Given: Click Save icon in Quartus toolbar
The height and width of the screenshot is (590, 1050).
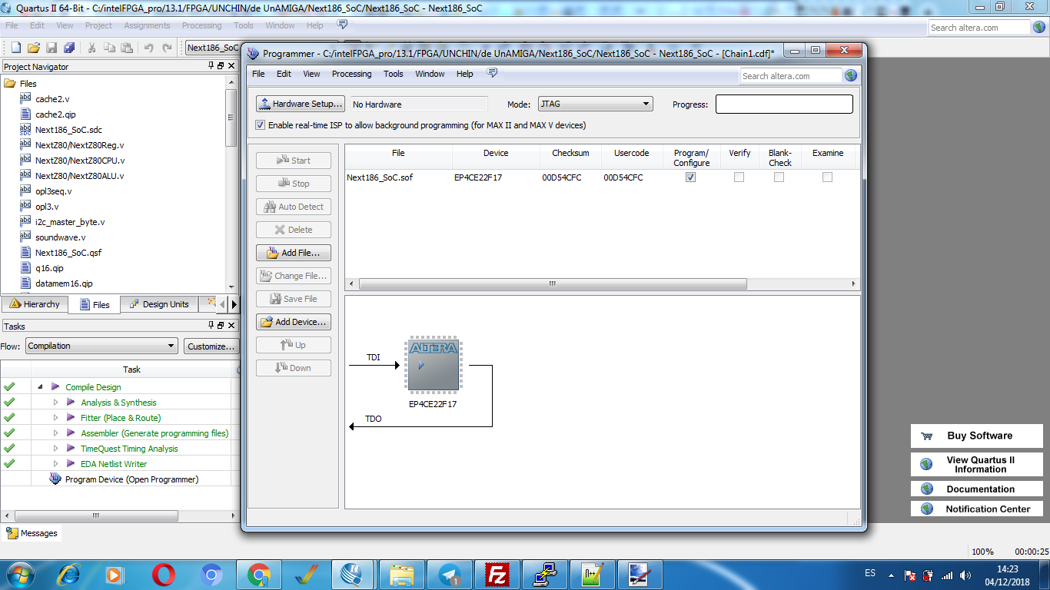Looking at the screenshot, I should pyautogui.click(x=52, y=48).
